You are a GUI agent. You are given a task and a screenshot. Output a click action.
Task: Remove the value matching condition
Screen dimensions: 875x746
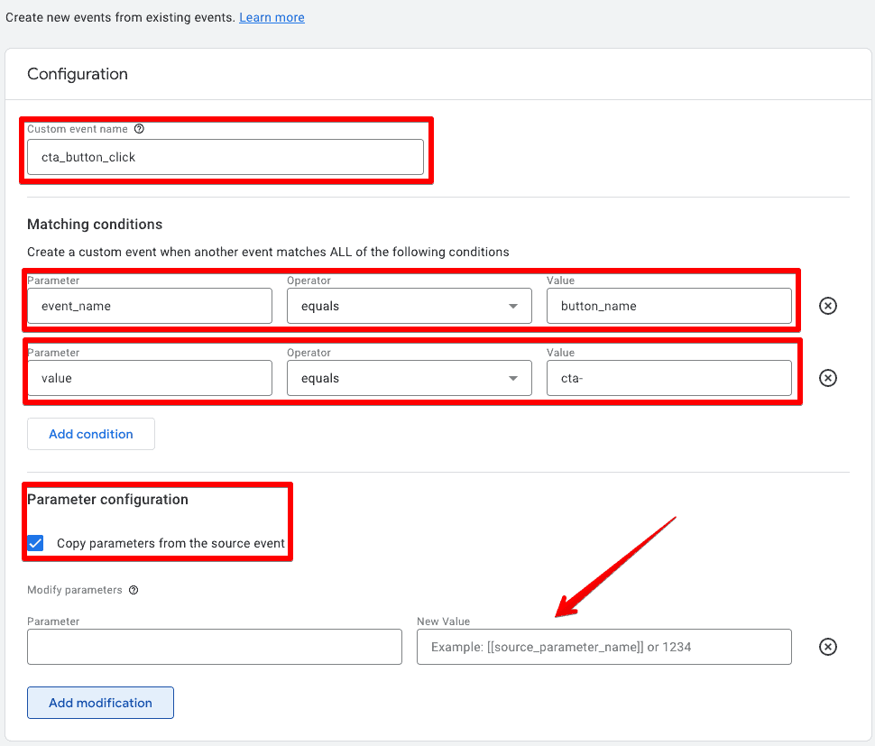pyautogui.click(x=828, y=378)
